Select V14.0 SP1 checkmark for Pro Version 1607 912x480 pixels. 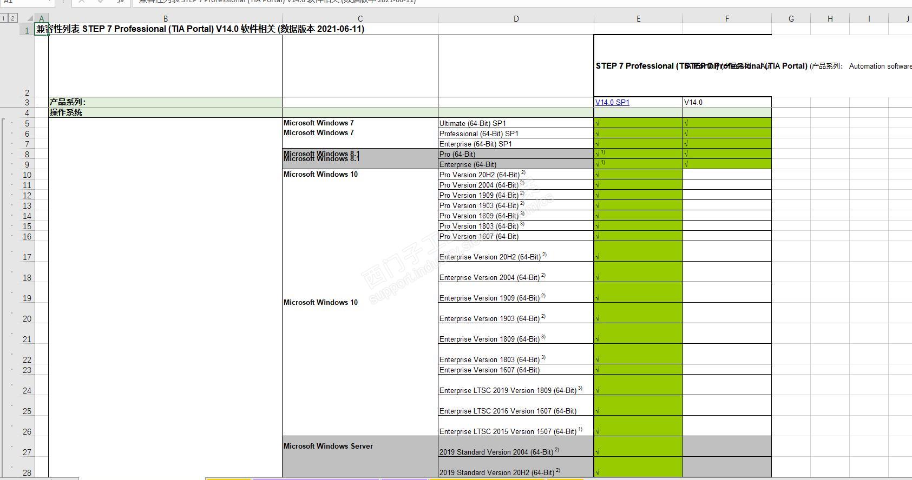click(x=638, y=236)
